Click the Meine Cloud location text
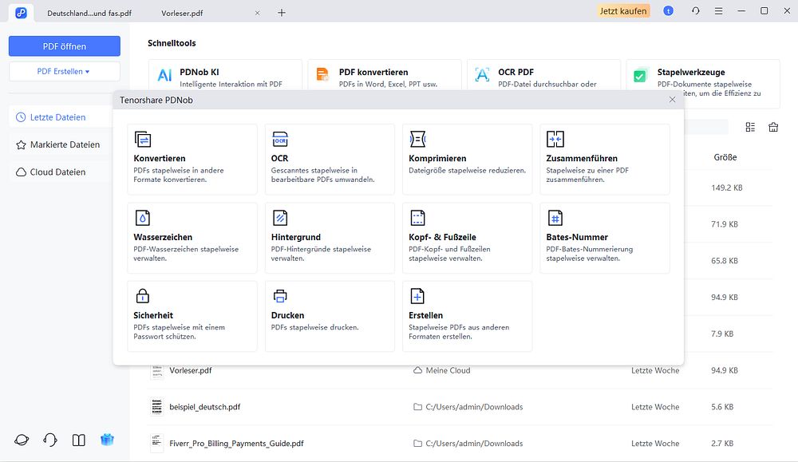 click(448, 370)
